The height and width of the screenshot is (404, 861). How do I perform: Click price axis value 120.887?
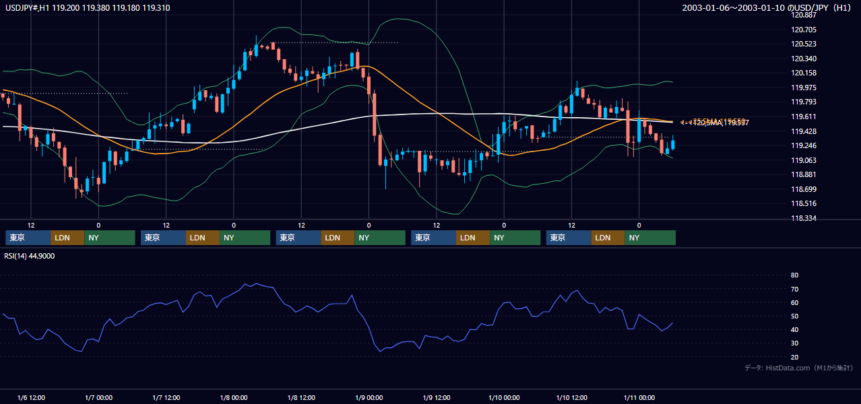tap(804, 15)
